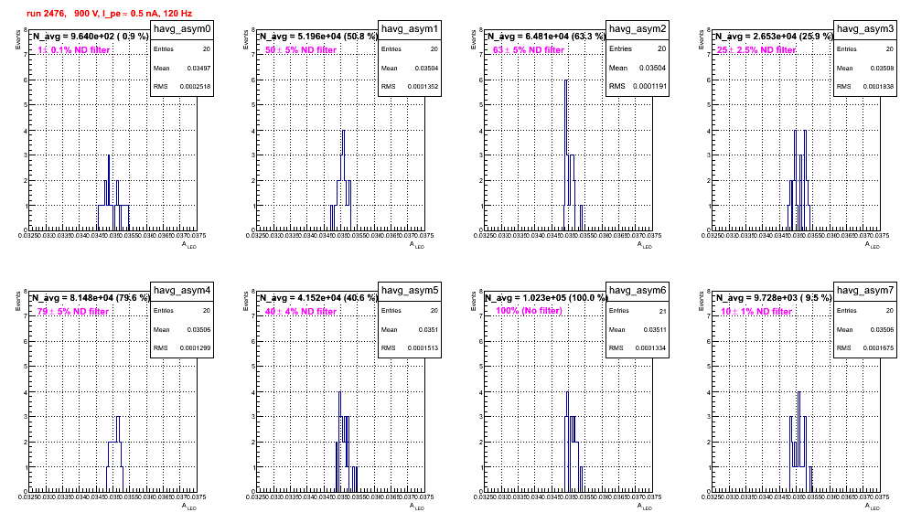Select Mean value 0.03505 in havg_asym7 box
The image size is (911, 523).
pos(882,329)
